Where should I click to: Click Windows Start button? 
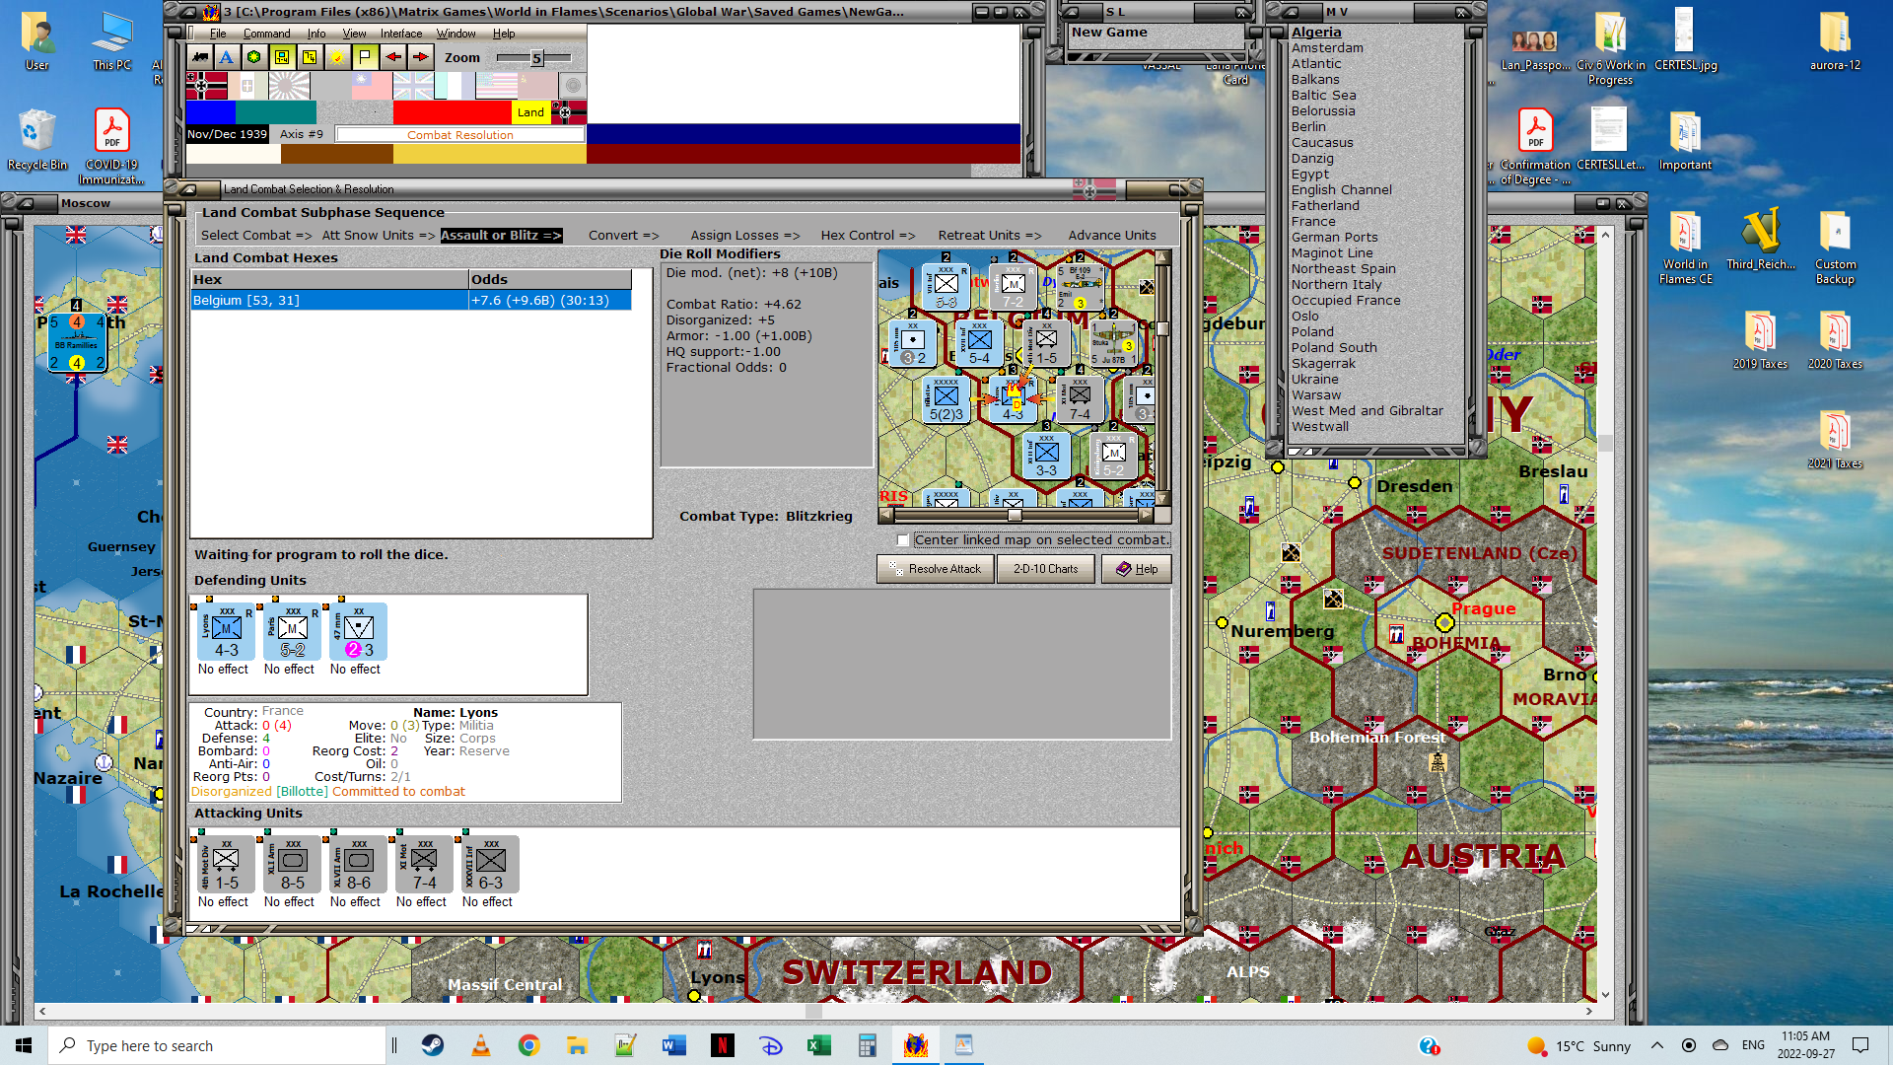click(24, 1045)
